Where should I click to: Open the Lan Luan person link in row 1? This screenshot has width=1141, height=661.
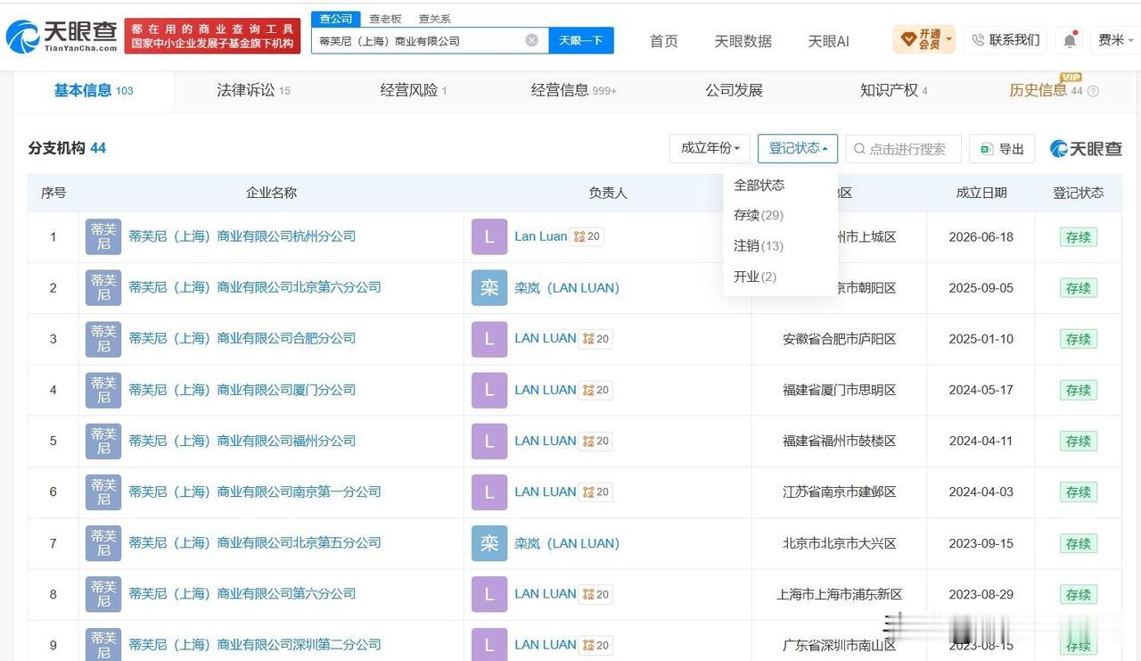(x=540, y=236)
